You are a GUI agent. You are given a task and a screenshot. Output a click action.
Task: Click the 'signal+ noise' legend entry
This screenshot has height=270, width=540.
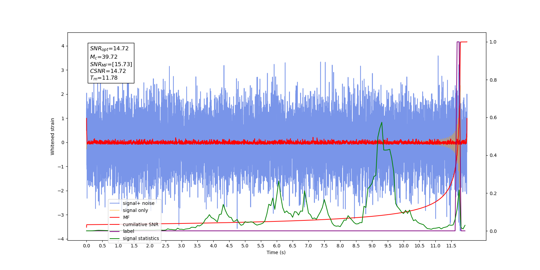coord(132,203)
